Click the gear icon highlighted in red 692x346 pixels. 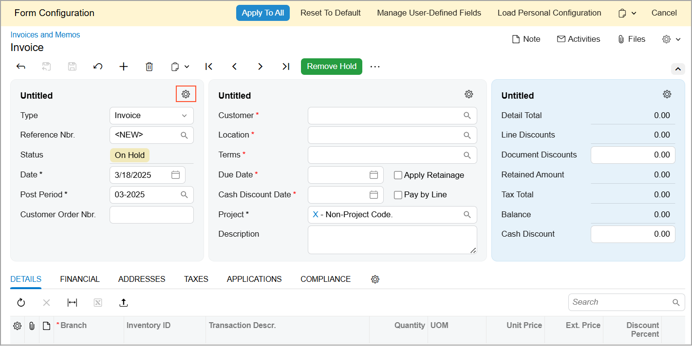186,94
